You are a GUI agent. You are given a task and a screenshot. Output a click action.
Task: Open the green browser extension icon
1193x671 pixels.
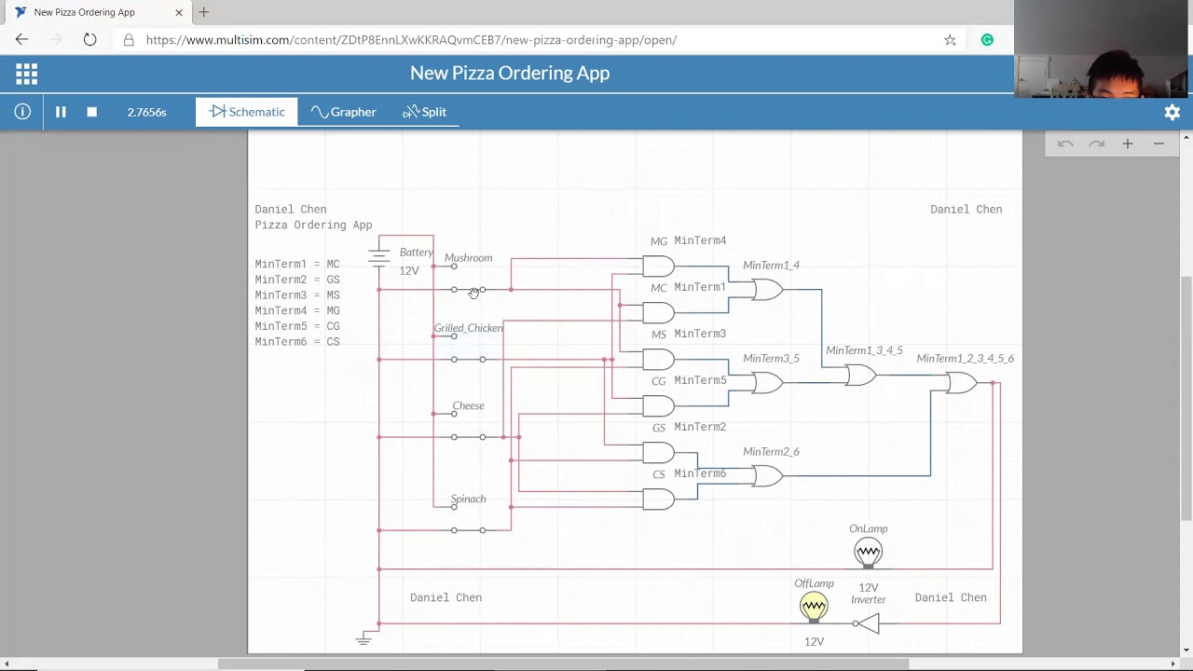coord(987,40)
